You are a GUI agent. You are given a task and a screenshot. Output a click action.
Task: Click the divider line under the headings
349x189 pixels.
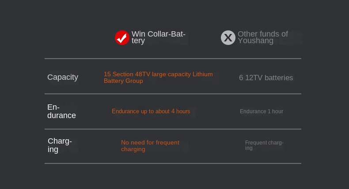pos(173,59)
